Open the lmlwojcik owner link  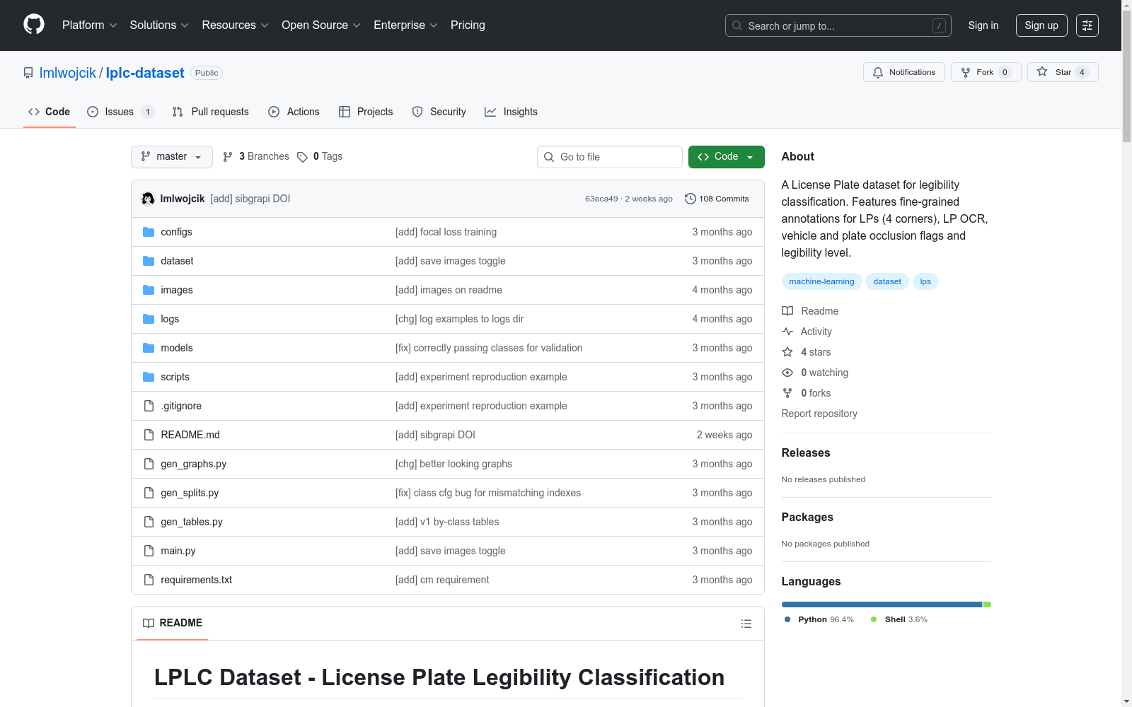point(67,73)
